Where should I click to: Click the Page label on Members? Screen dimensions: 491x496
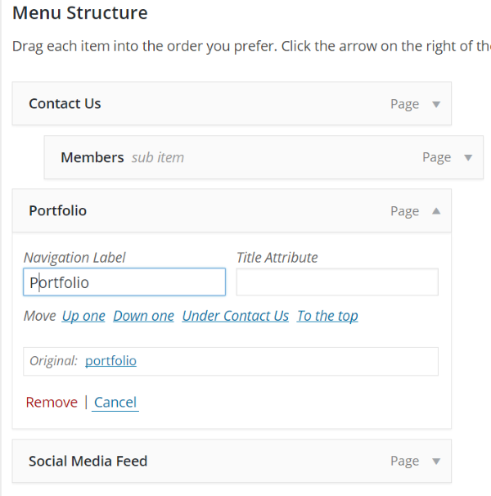pyautogui.click(x=437, y=157)
